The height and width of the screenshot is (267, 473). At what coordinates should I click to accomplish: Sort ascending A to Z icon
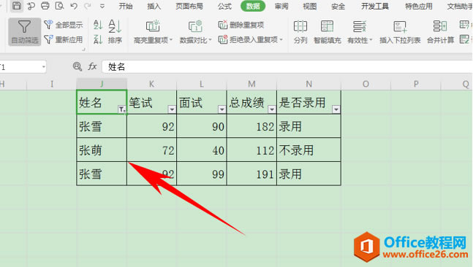(98, 25)
